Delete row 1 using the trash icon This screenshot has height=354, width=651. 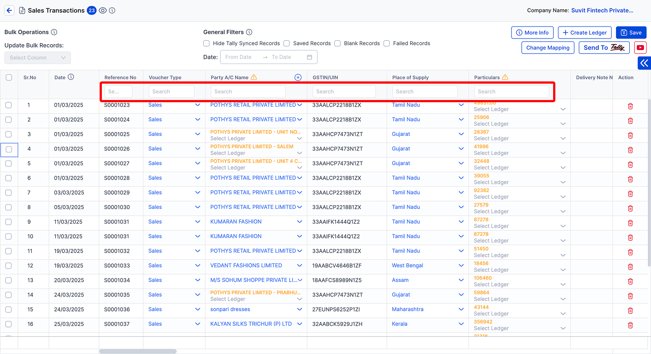tap(630, 106)
